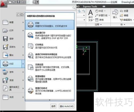Image resolution: width=134 pixels, height=112 pixels.
Task: Select 另存为 (Save As) in application menu
Action: [13, 47]
